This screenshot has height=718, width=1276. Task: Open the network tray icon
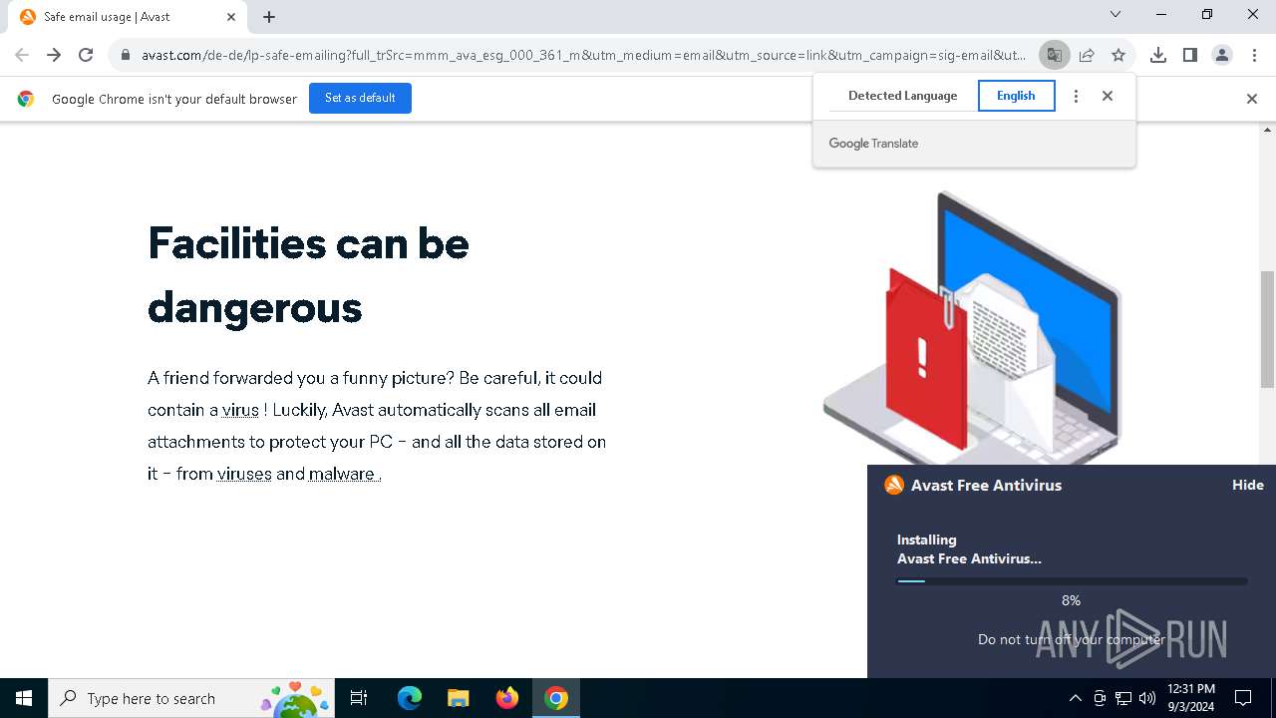[x=1123, y=698]
